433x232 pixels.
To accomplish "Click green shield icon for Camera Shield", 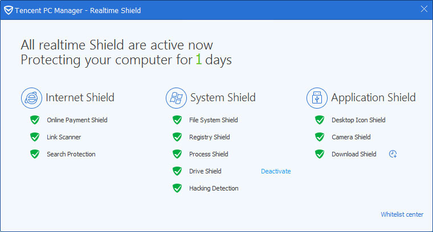I will pyautogui.click(x=320, y=137).
